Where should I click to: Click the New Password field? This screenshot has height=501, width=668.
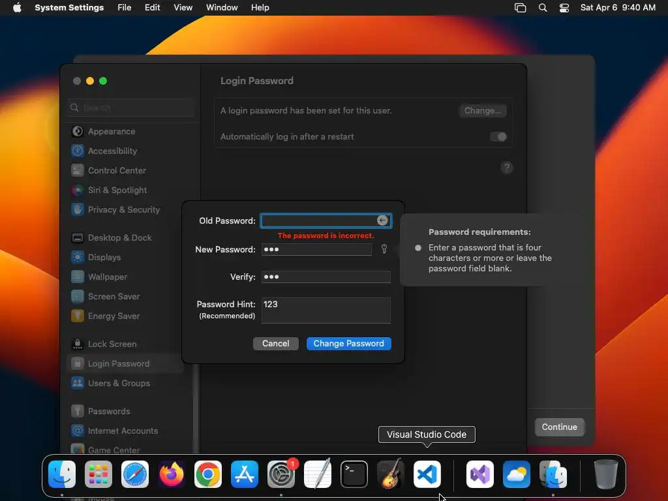pos(316,249)
